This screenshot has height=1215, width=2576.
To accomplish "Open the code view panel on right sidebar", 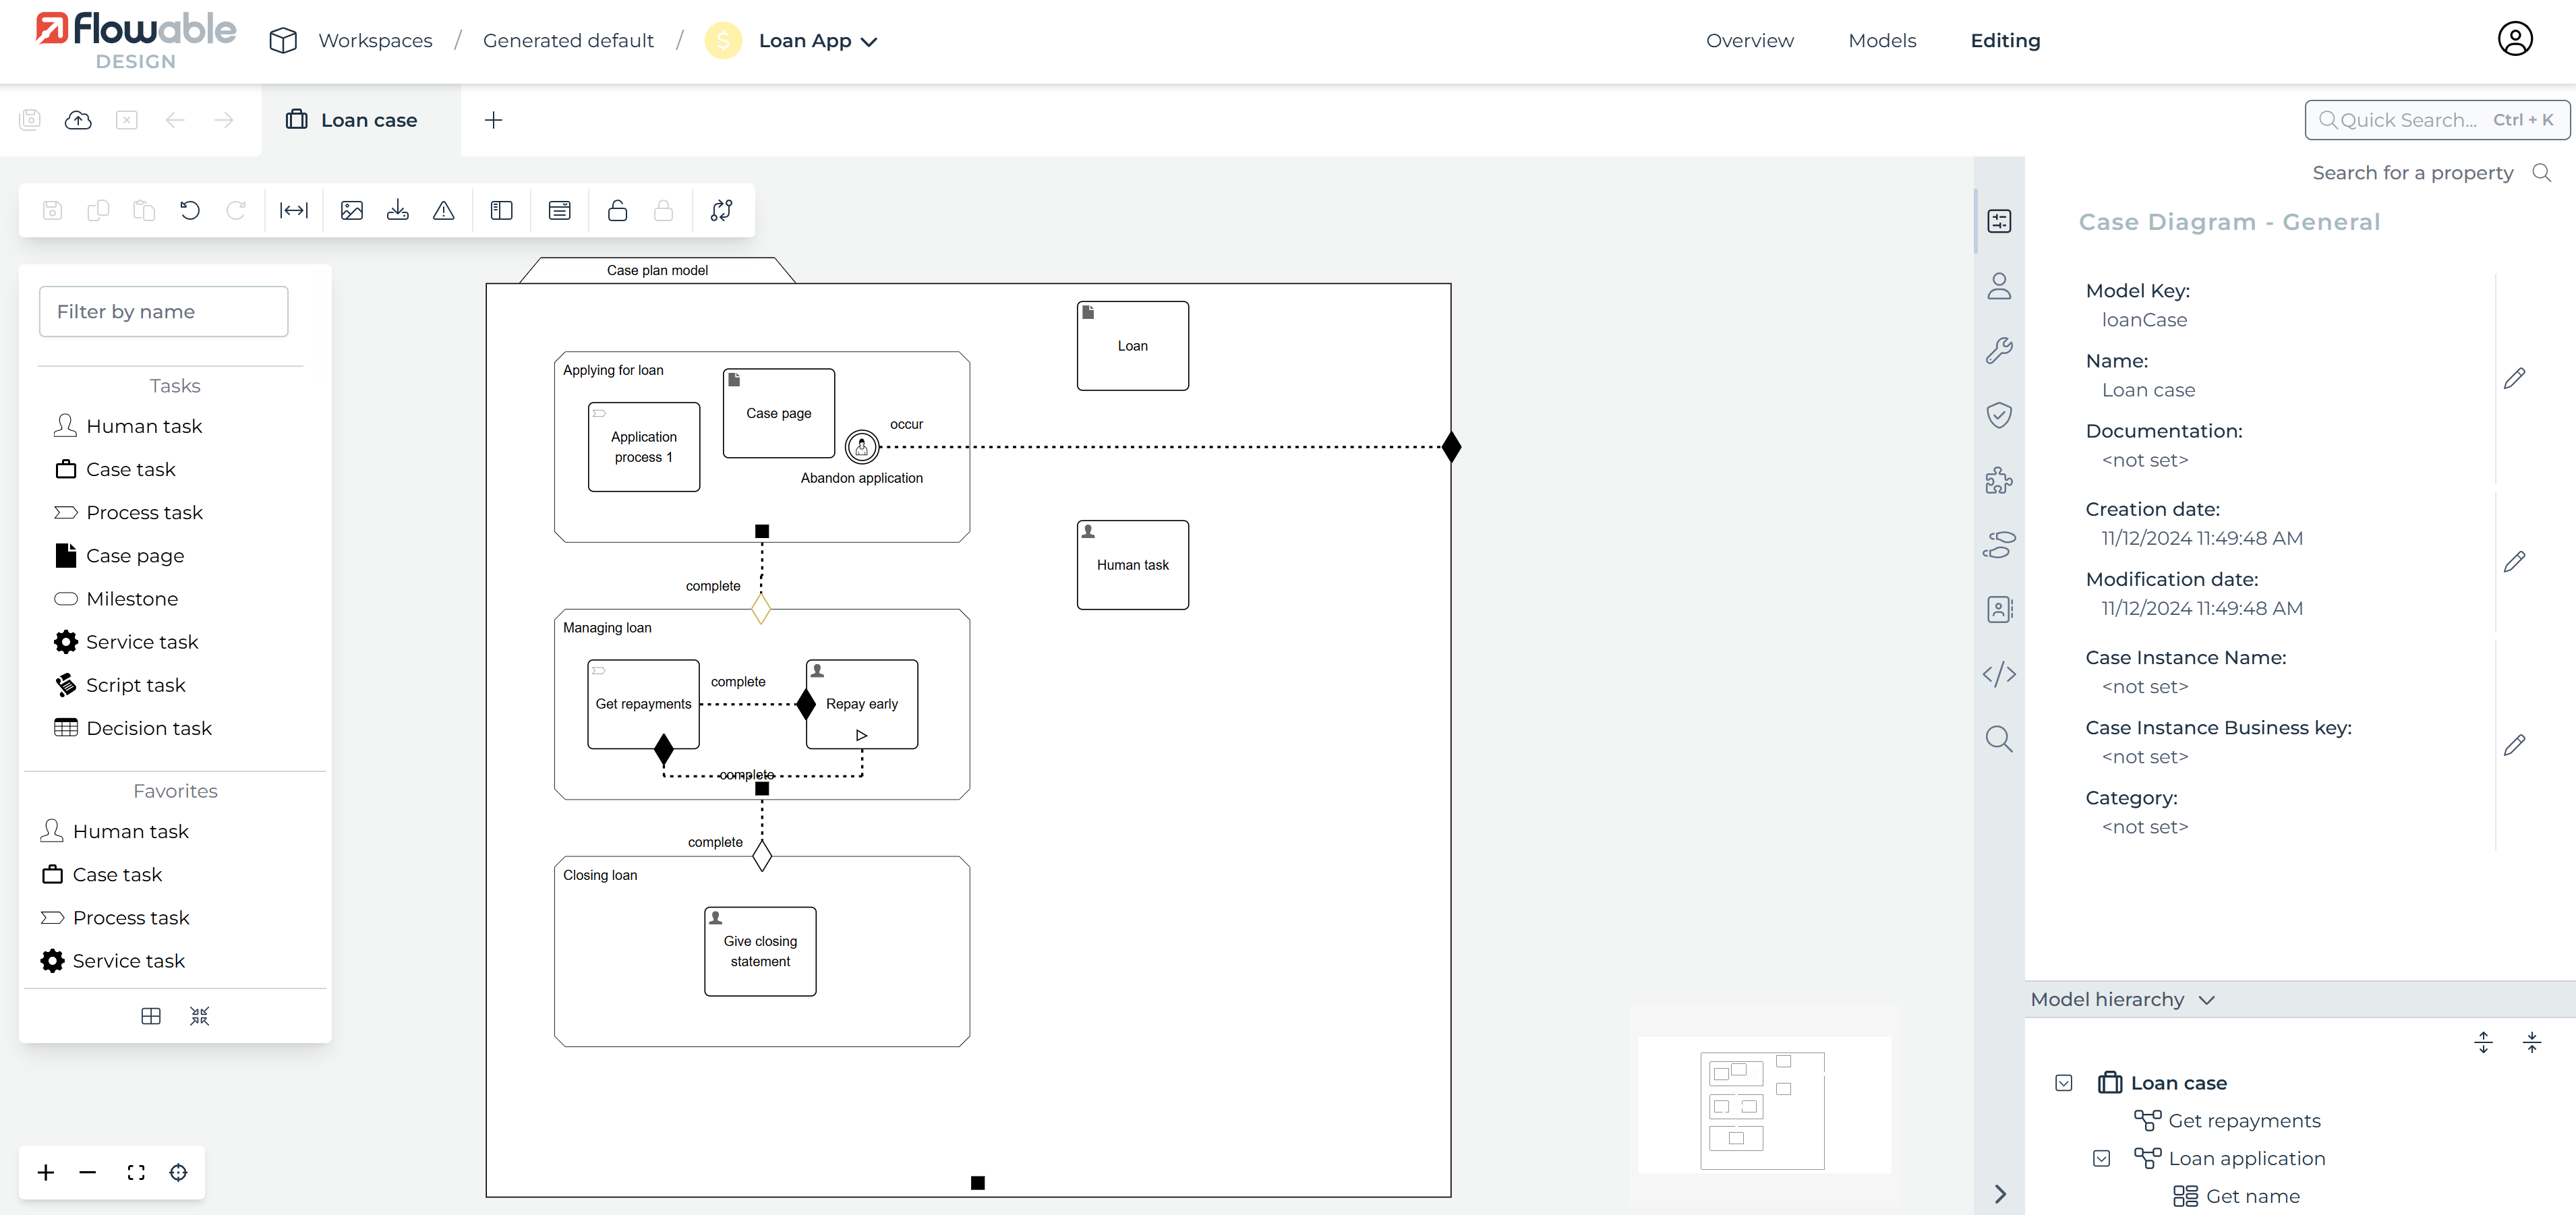I will pyautogui.click(x=2000, y=674).
